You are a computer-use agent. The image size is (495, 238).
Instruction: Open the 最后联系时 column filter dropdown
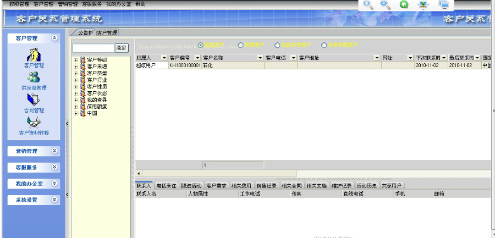477,58
